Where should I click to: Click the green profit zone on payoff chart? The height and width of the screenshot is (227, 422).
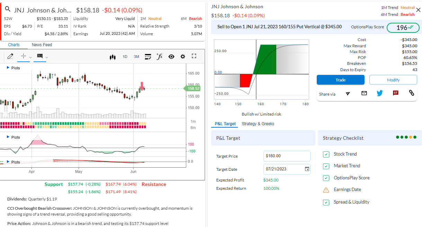coord(265,59)
